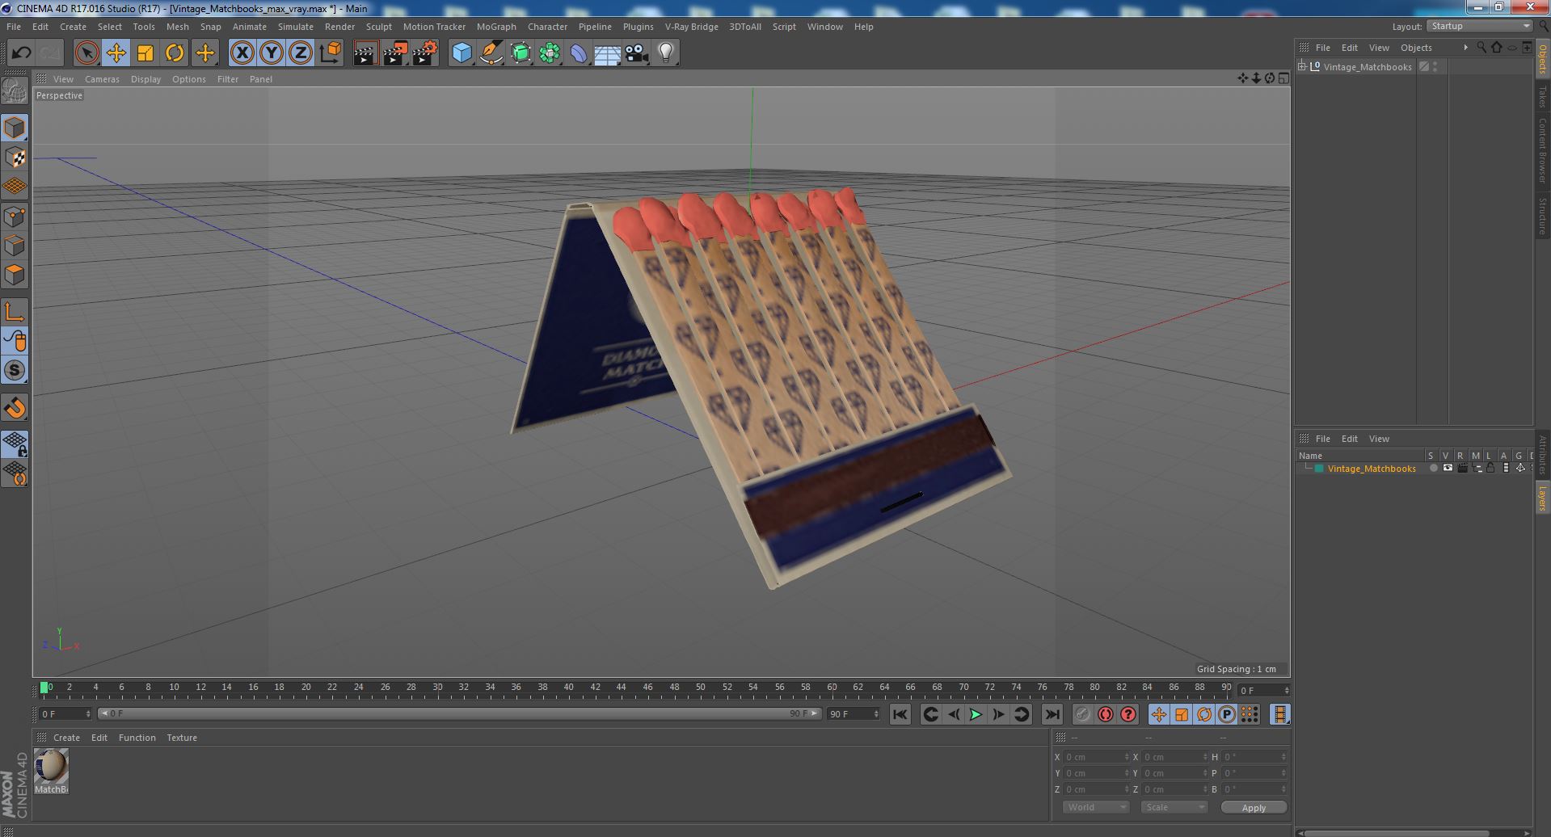Select the Rotate tool
Screen dimensions: 1551x837
click(175, 53)
